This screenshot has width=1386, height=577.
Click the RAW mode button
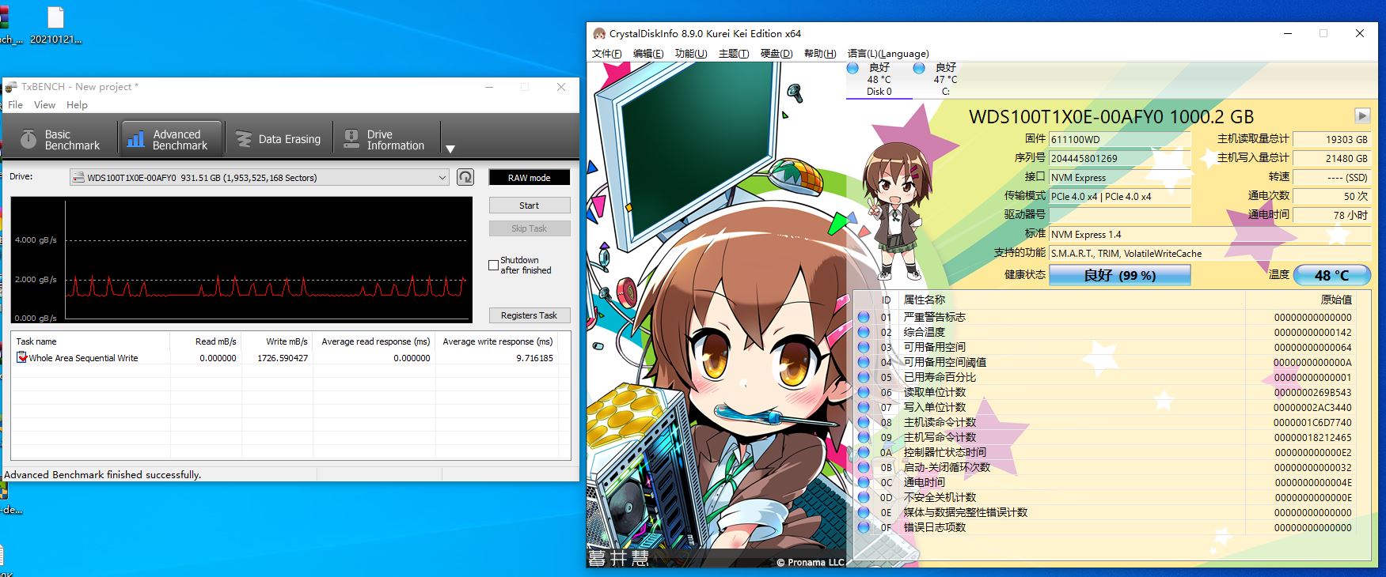pyautogui.click(x=529, y=178)
